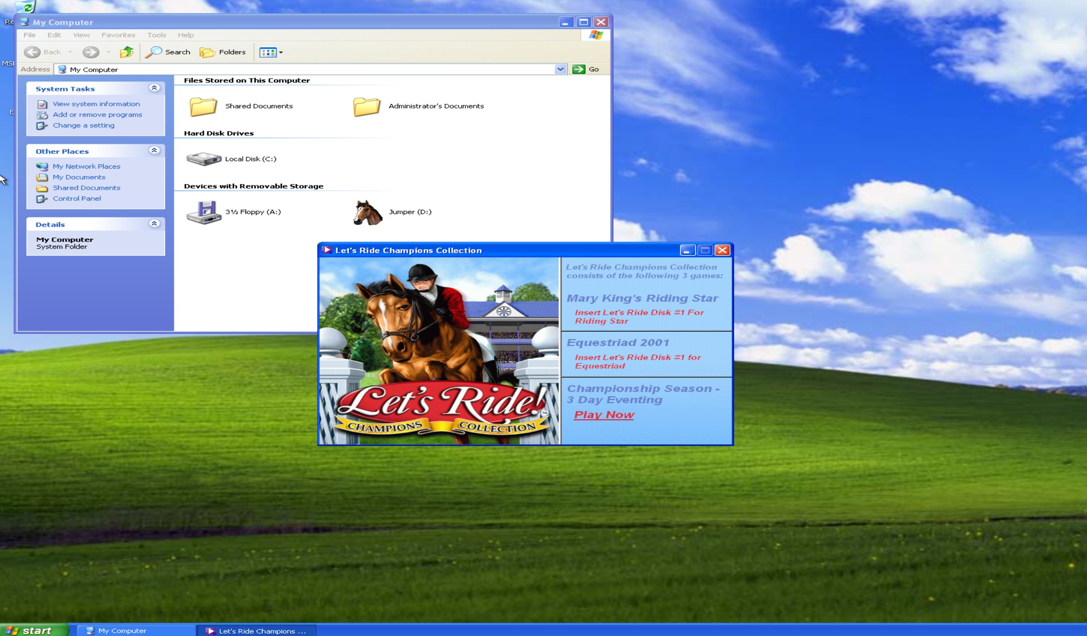Image resolution: width=1087 pixels, height=636 pixels.
Task: Open the View menu
Action: [81, 35]
